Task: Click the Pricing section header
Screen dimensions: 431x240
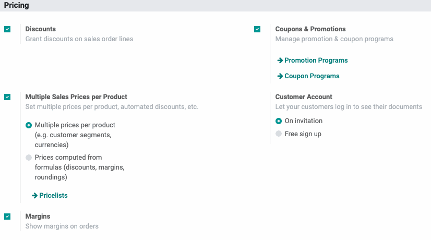Action: click(x=17, y=5)
